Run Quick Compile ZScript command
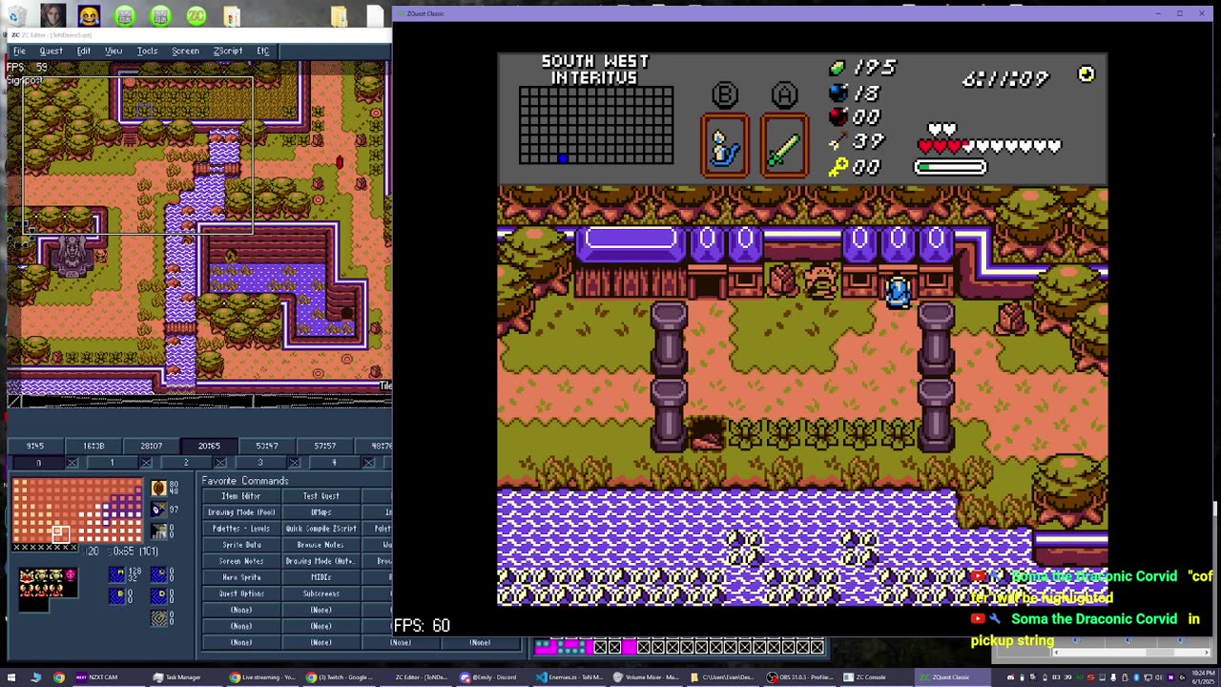The width and height of the screenshot is (1221, 687). pos(321,529)
